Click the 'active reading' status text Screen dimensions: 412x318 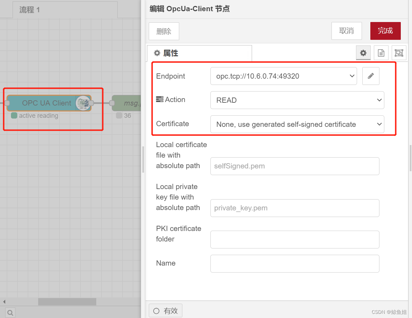39,116
